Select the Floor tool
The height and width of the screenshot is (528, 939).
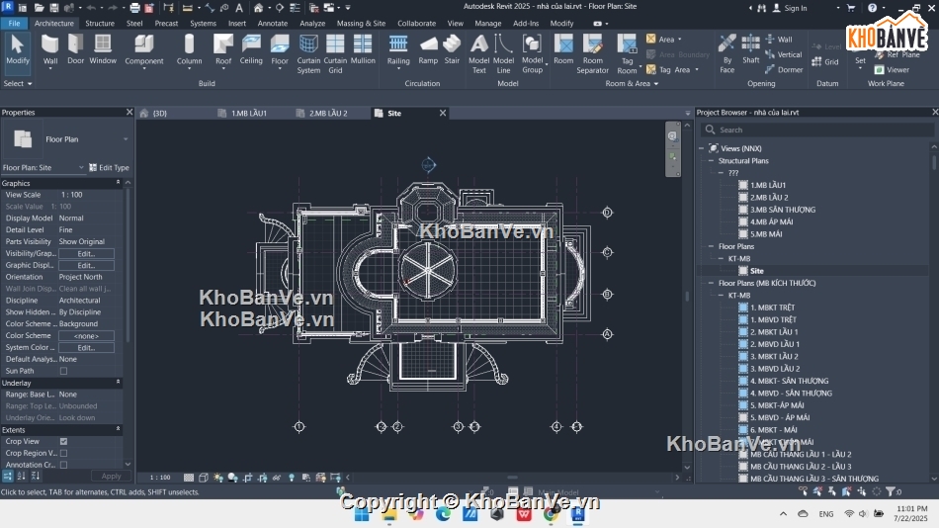click(x=280, y=51)
